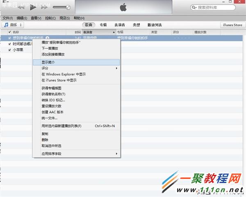Click the cloud download icon on selected song
The width and height of the screenshot is (246, 197).
point(48,38)
